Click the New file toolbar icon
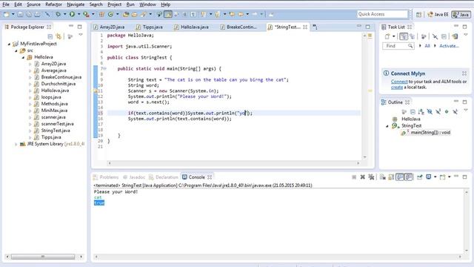 click(6, 14)
